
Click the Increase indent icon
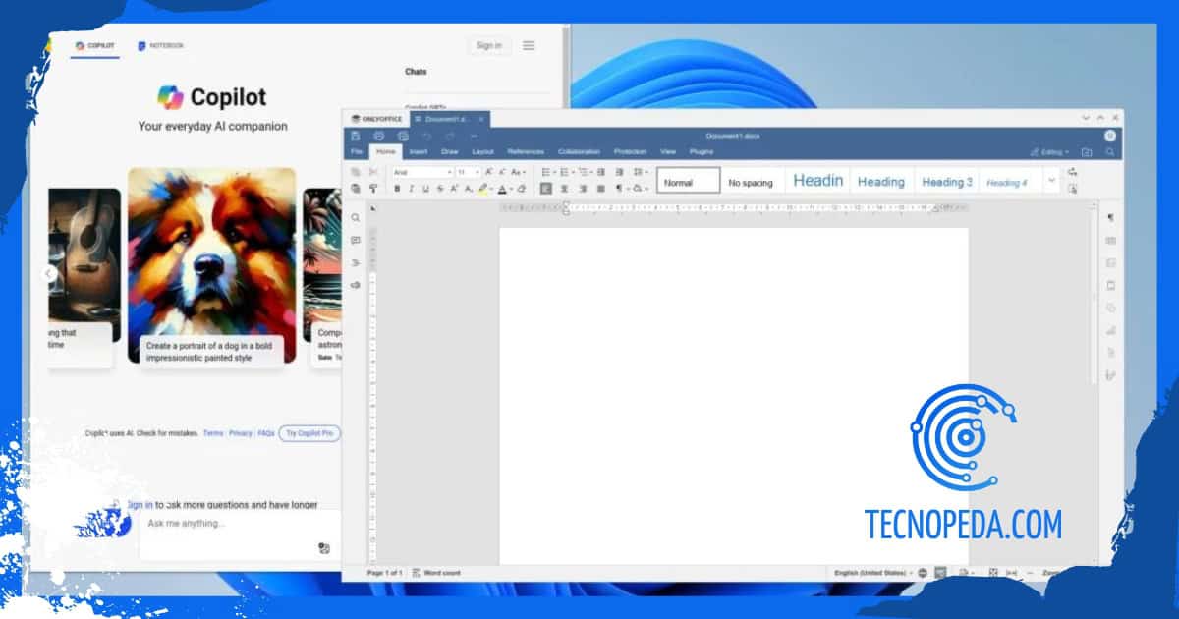[x=619, y=172]
